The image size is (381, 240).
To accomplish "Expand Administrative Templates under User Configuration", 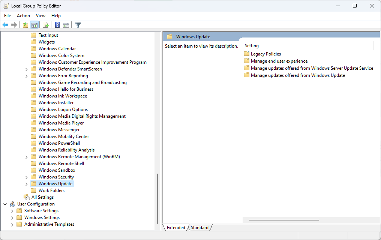I will click(x=12, y=225).
